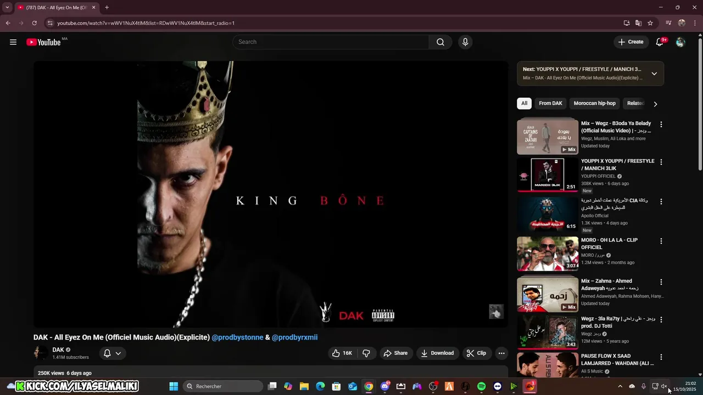Open File Explorer from the taskbar
The image size is (703, 395).
[x=304, y=386]
